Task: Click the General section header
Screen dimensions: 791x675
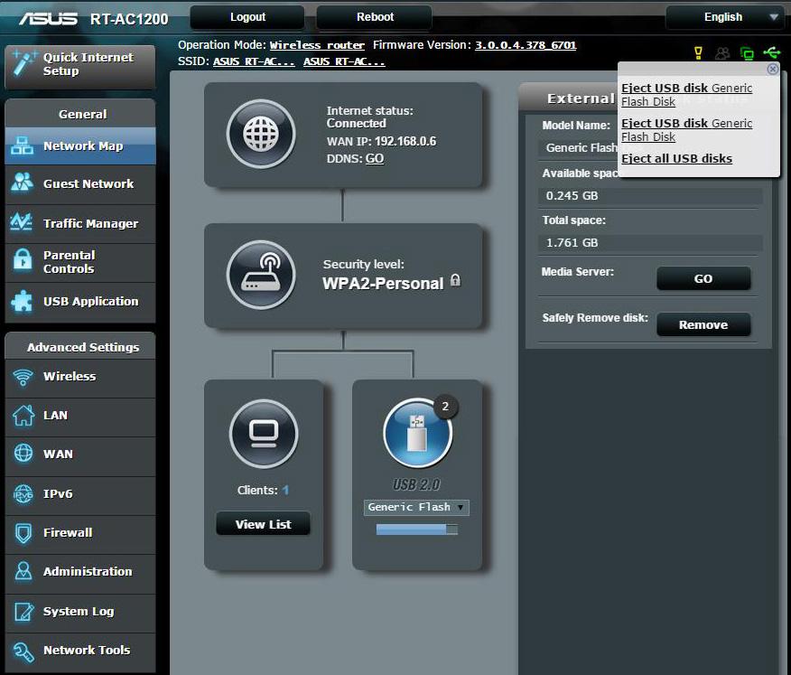Action: click(x=80, y=114)
